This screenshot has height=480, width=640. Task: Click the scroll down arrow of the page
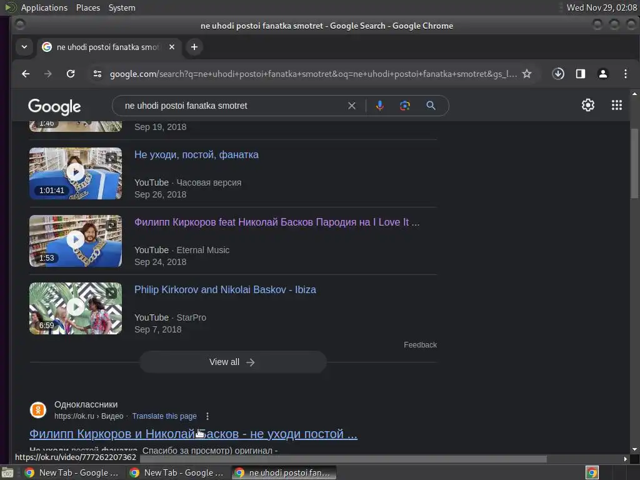coord(634,449)
